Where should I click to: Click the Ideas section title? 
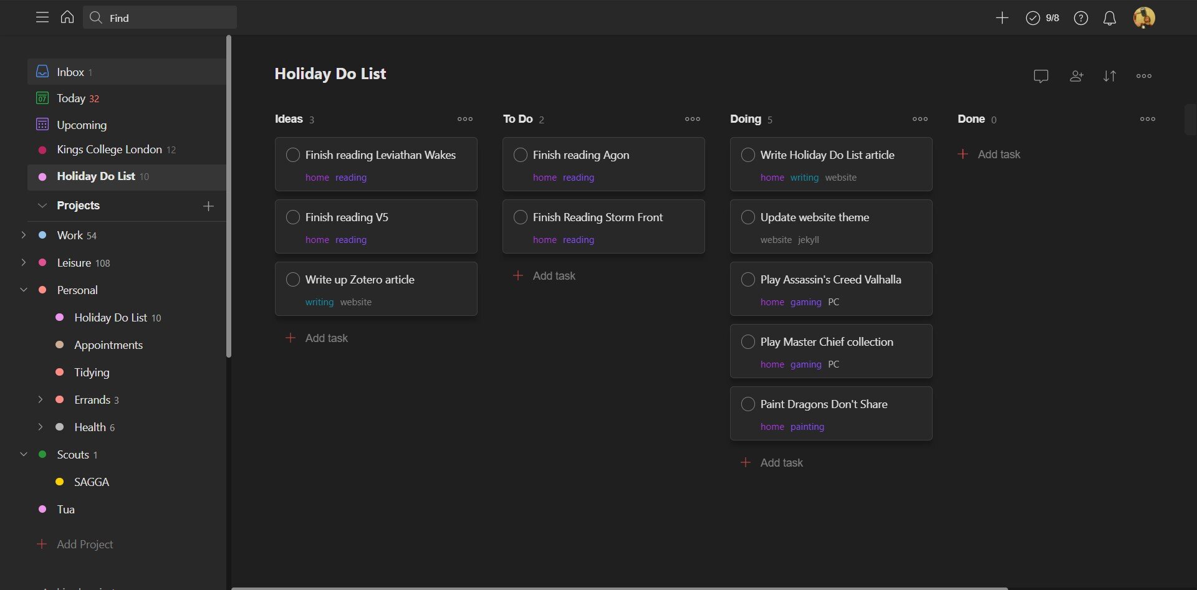[289, 119]
